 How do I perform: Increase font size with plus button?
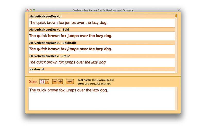60,82
